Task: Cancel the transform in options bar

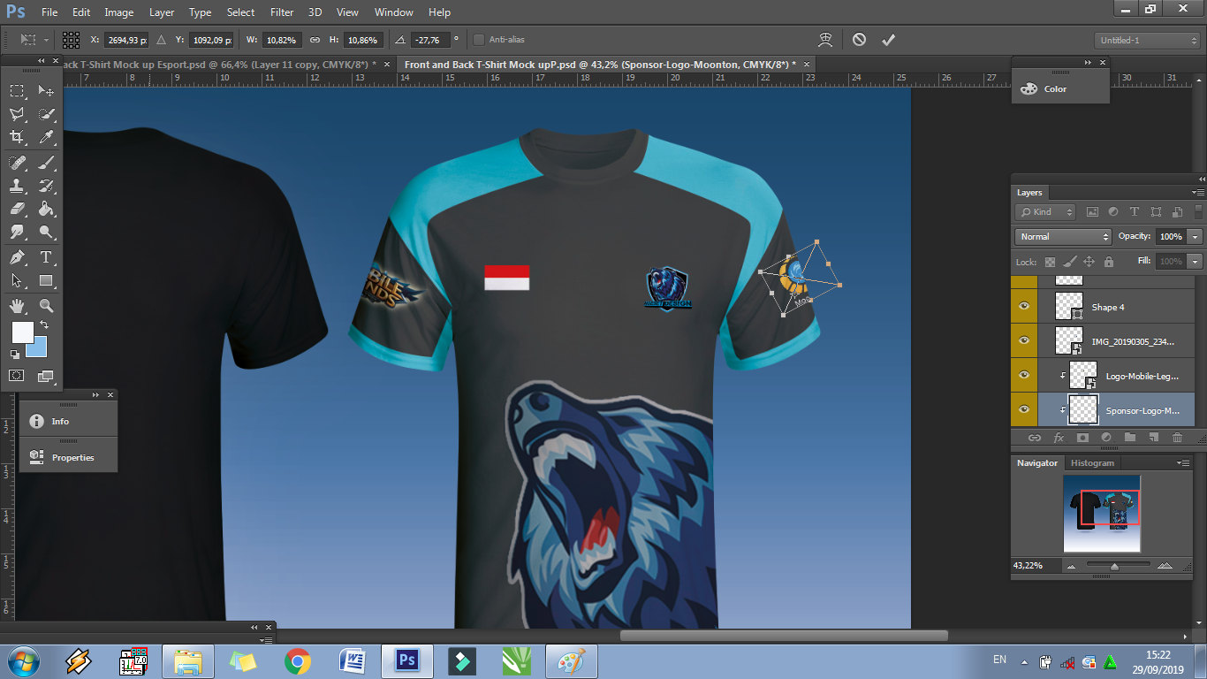Action: 859,40
